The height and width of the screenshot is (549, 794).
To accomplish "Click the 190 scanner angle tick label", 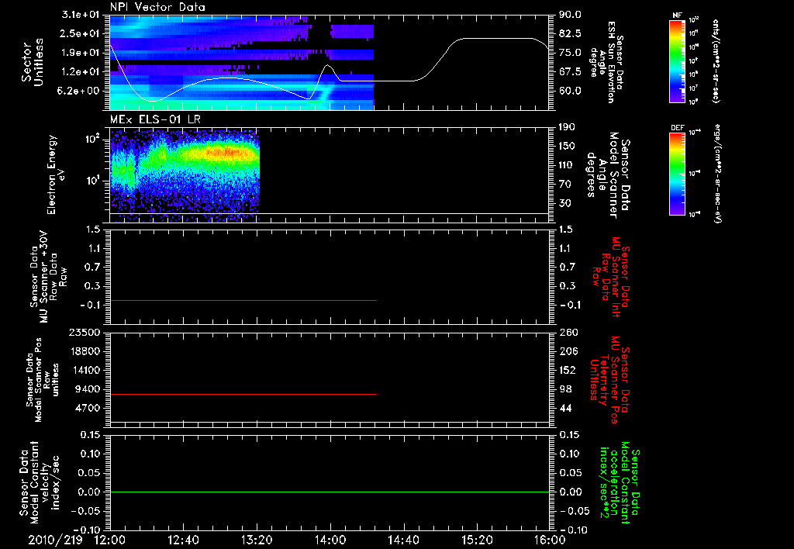I will [567, 127].
